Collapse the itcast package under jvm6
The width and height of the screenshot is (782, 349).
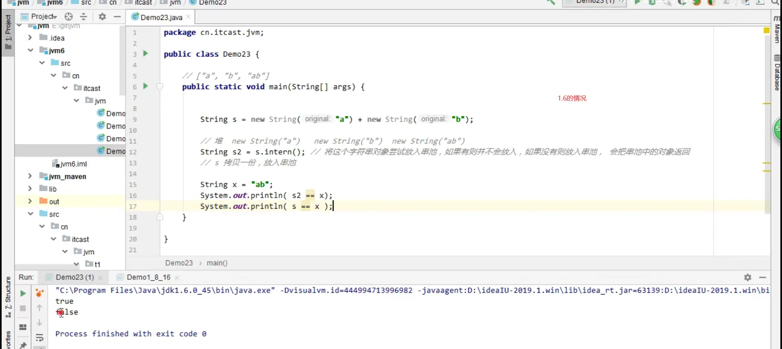click(x=65, y=88)
